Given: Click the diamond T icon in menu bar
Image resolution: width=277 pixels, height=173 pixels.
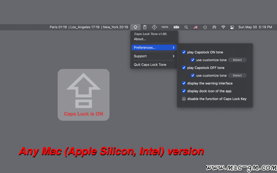Looking at the screenshot, I should tap(154, 27).
